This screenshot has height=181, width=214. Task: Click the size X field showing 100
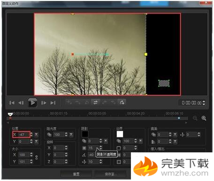[24, 155]
